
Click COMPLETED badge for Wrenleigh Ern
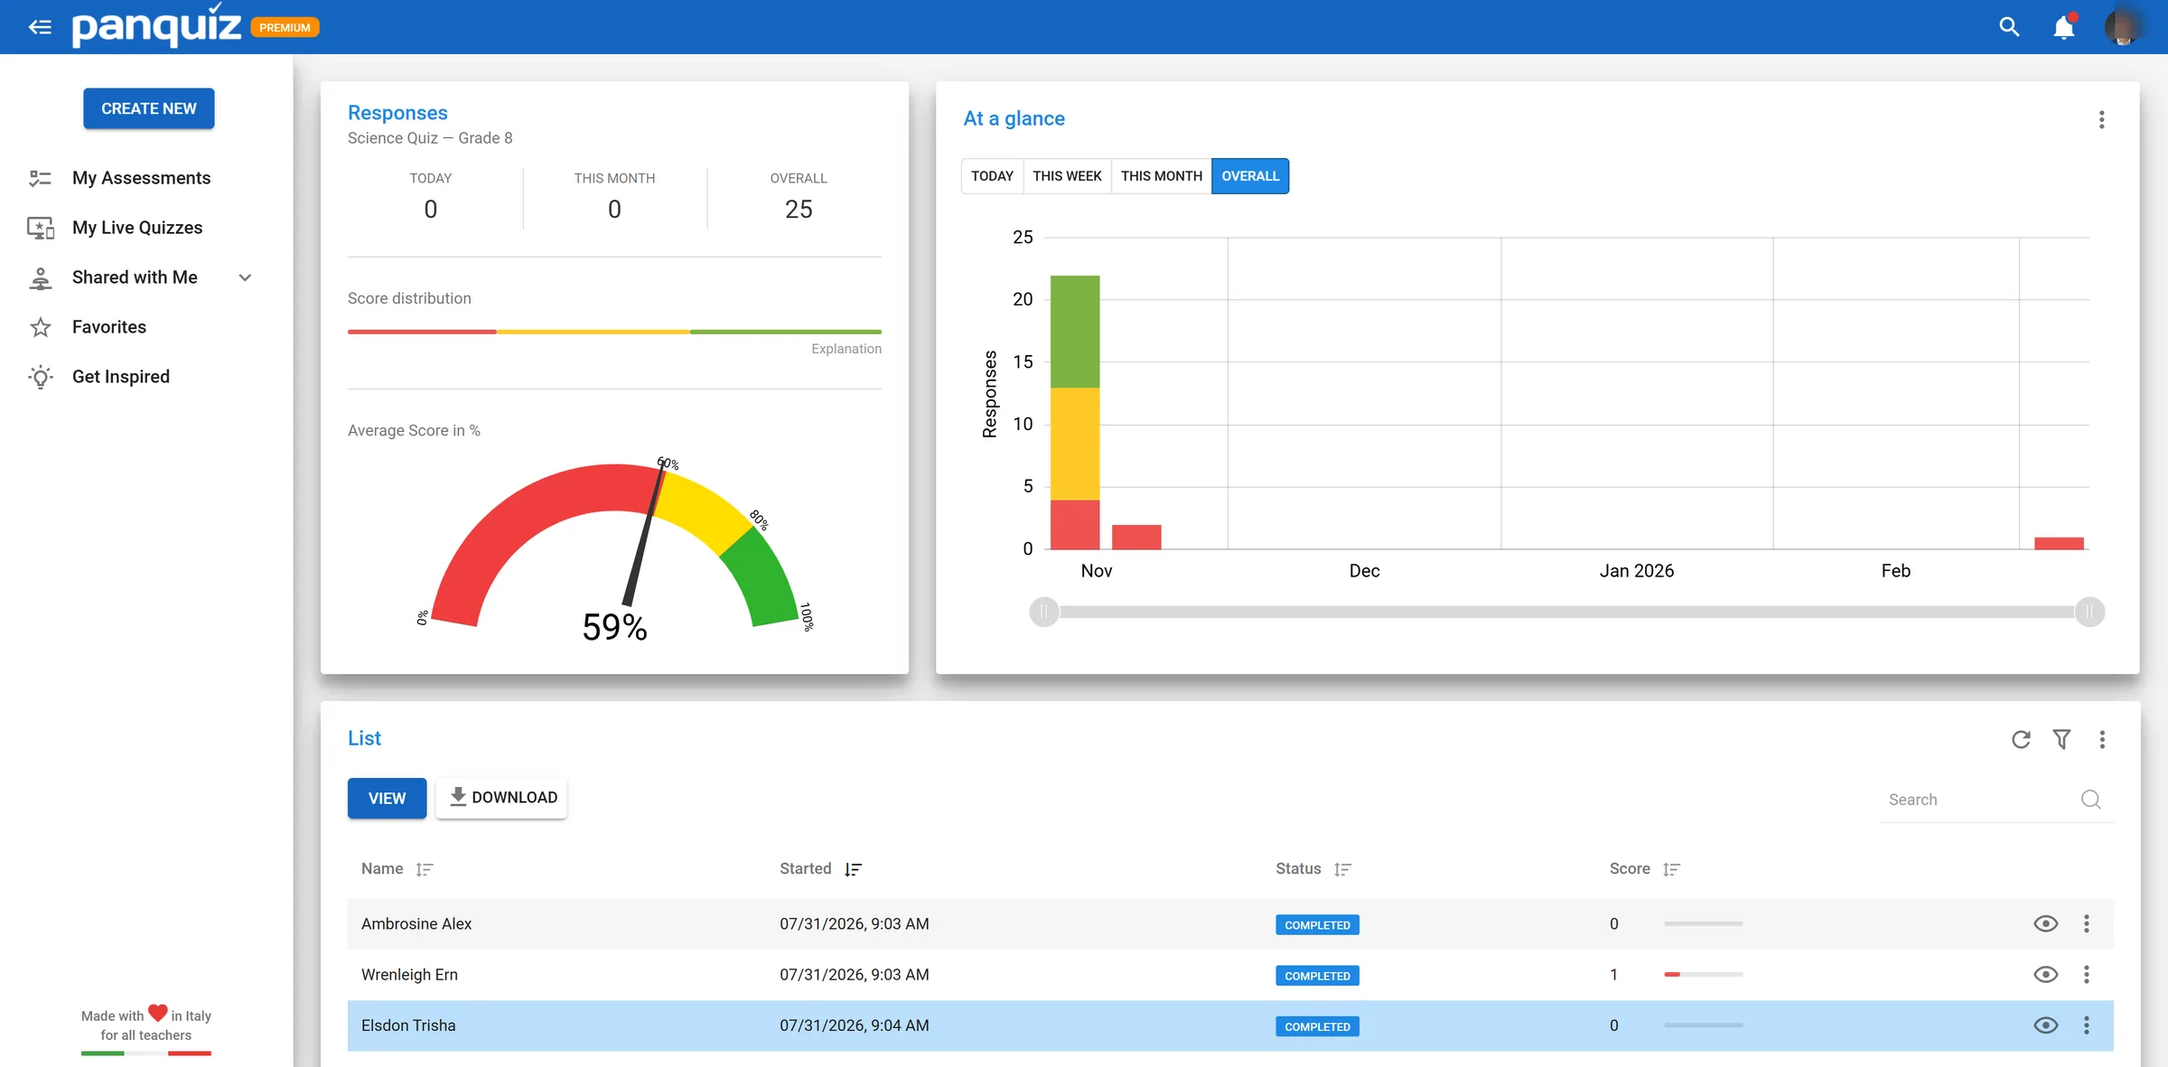[x=1317, y=976]
